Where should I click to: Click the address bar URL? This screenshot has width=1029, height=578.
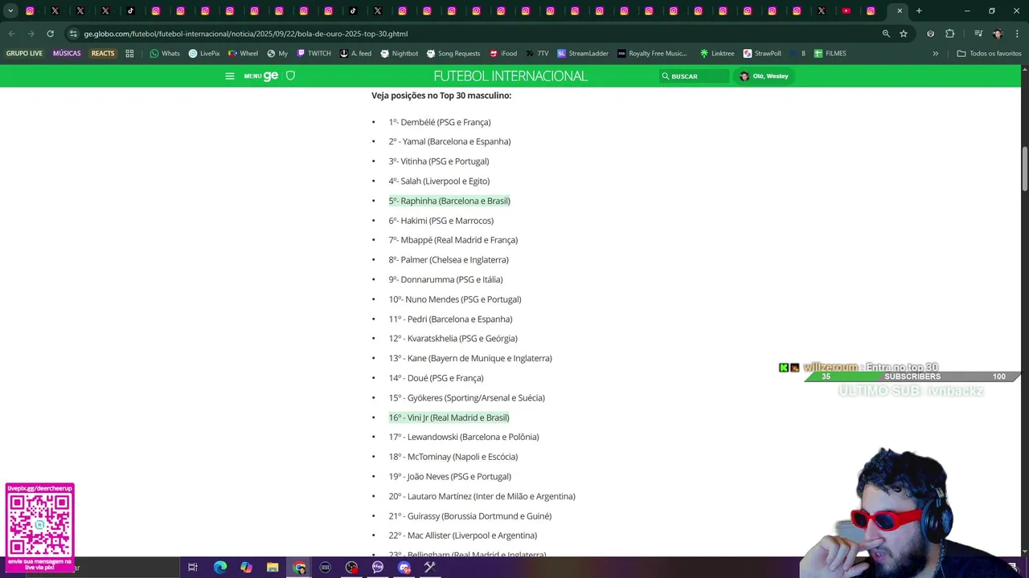[x=246, y=34]
